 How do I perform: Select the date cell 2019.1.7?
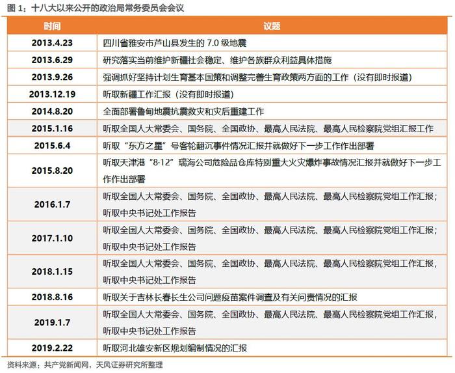pyautogui.click(x=52, y=322)
